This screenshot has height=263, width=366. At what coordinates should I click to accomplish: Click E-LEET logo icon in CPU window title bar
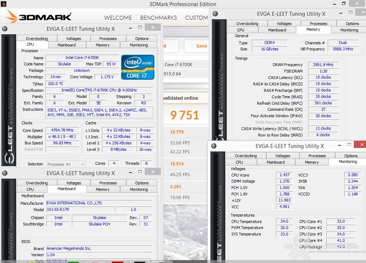pyautogui.click(x=5, y=29)
